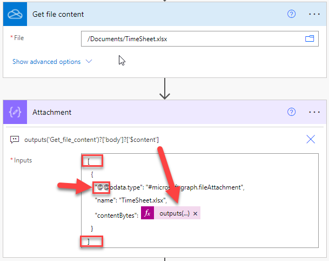Open help for the Attachment action
Viewport: 329px width, 261px height.
tap(292, 112)
